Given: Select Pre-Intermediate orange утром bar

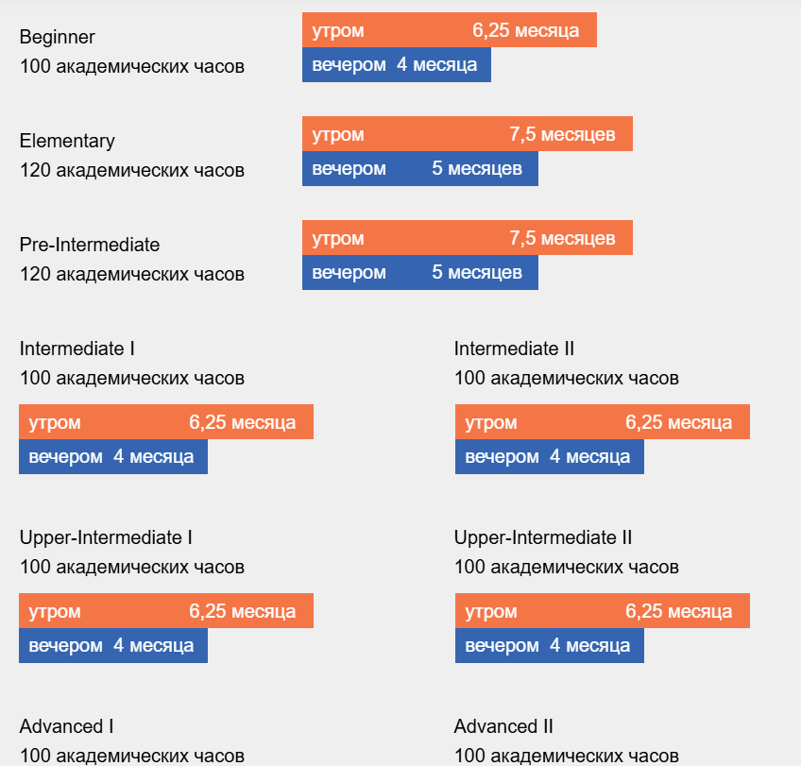Looking at the screenshot, I should pyautogui.click(x=467, y=238).
